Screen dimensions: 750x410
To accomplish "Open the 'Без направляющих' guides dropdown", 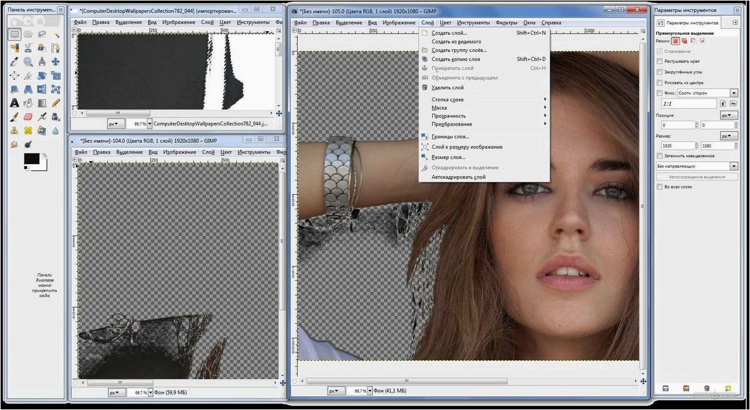I will tap(697, 166).
